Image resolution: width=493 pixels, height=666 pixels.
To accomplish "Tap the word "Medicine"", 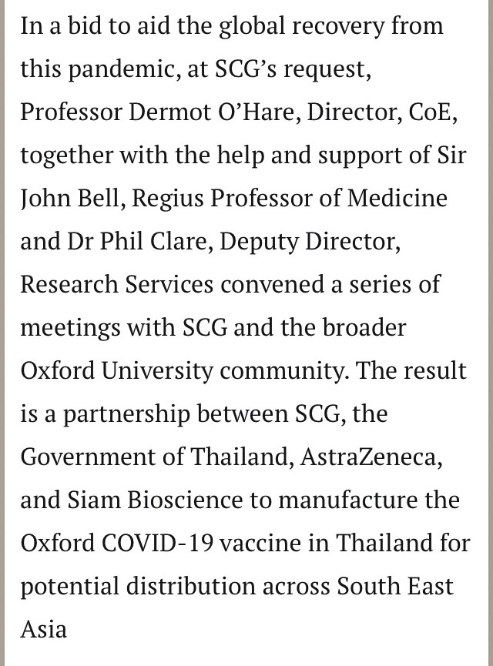I will (x=397, y=198).
